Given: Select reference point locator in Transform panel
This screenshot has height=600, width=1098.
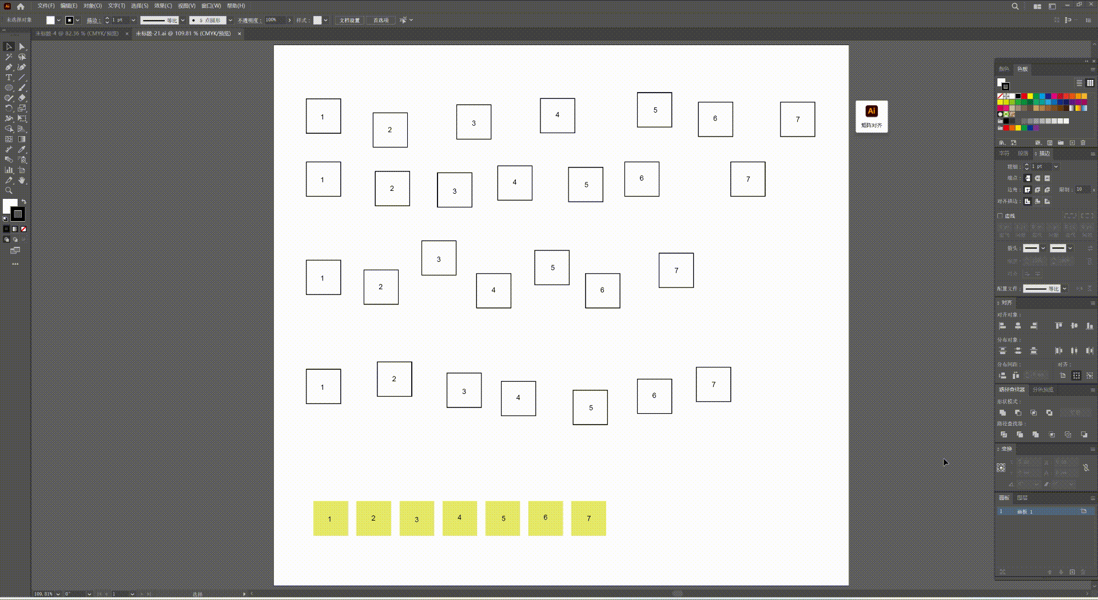Looking at the screenshot, I should click(x=1001, y=467).
